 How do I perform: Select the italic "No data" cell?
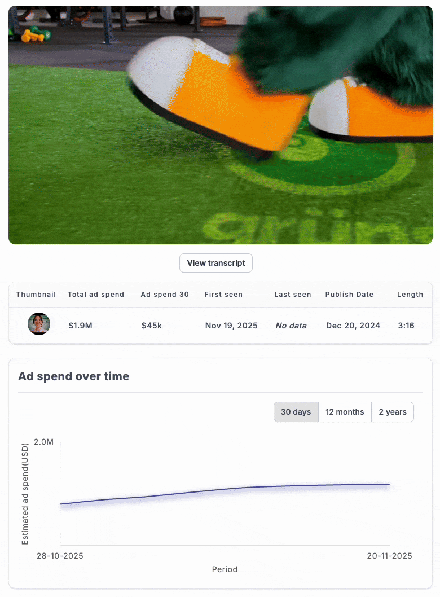point(292,326)
